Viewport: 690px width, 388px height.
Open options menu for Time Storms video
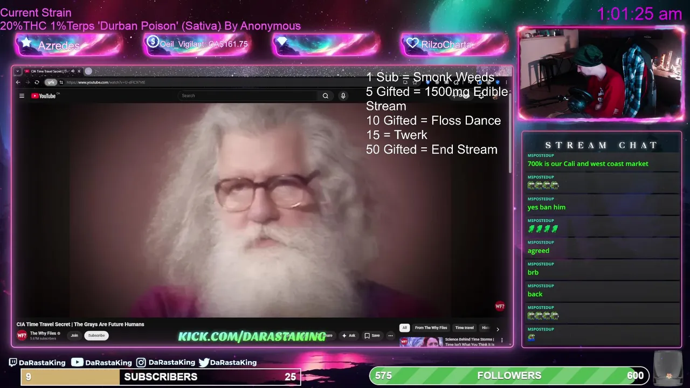click(x=502, y=340)
